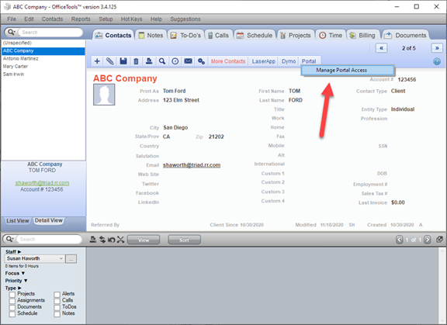
Task: Send email with envelope icon
Action: click(188, 61)
